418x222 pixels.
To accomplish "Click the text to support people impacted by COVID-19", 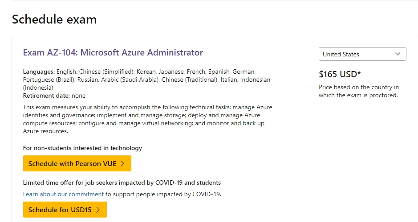I will pyautogui.click(x=163, y=194).
